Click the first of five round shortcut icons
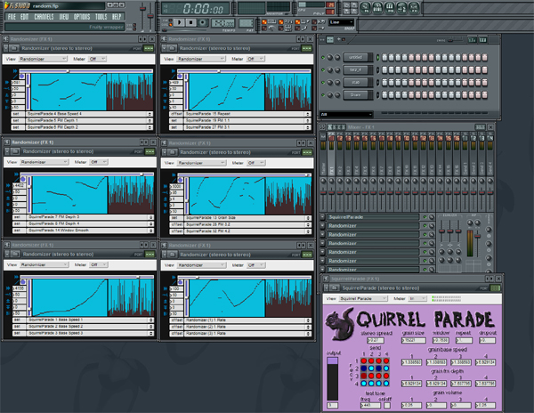The width and height of the screenshot is (534, 413). 366,8
